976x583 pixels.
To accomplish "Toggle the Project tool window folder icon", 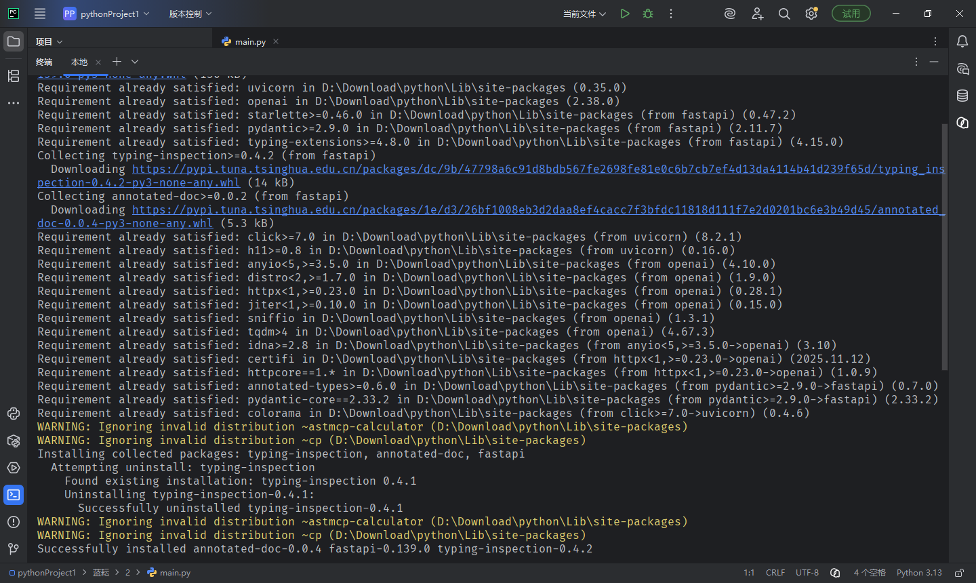I will click(14, 41).
